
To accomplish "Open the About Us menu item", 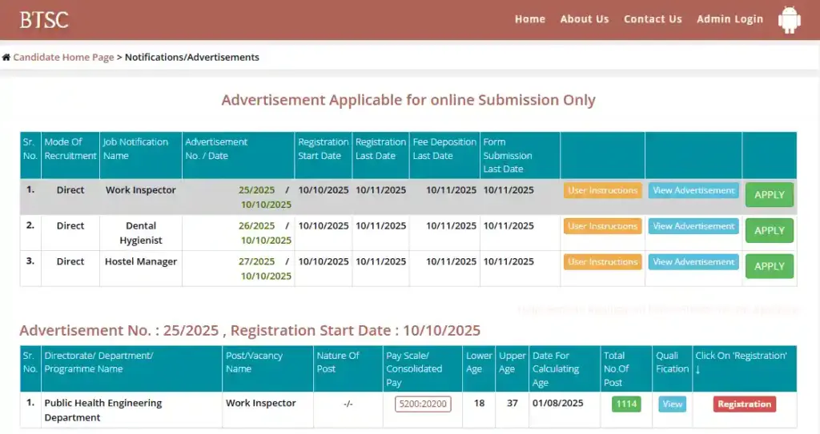I will point(584,19).
